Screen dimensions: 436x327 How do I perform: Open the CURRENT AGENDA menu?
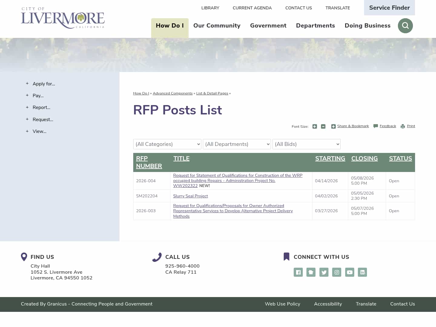coord(252,8)
